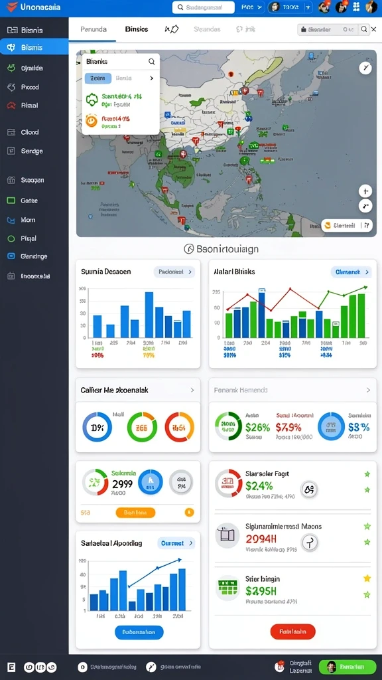
Task: Click the blue donut gauge labeled D9
Action: point(97,427)
